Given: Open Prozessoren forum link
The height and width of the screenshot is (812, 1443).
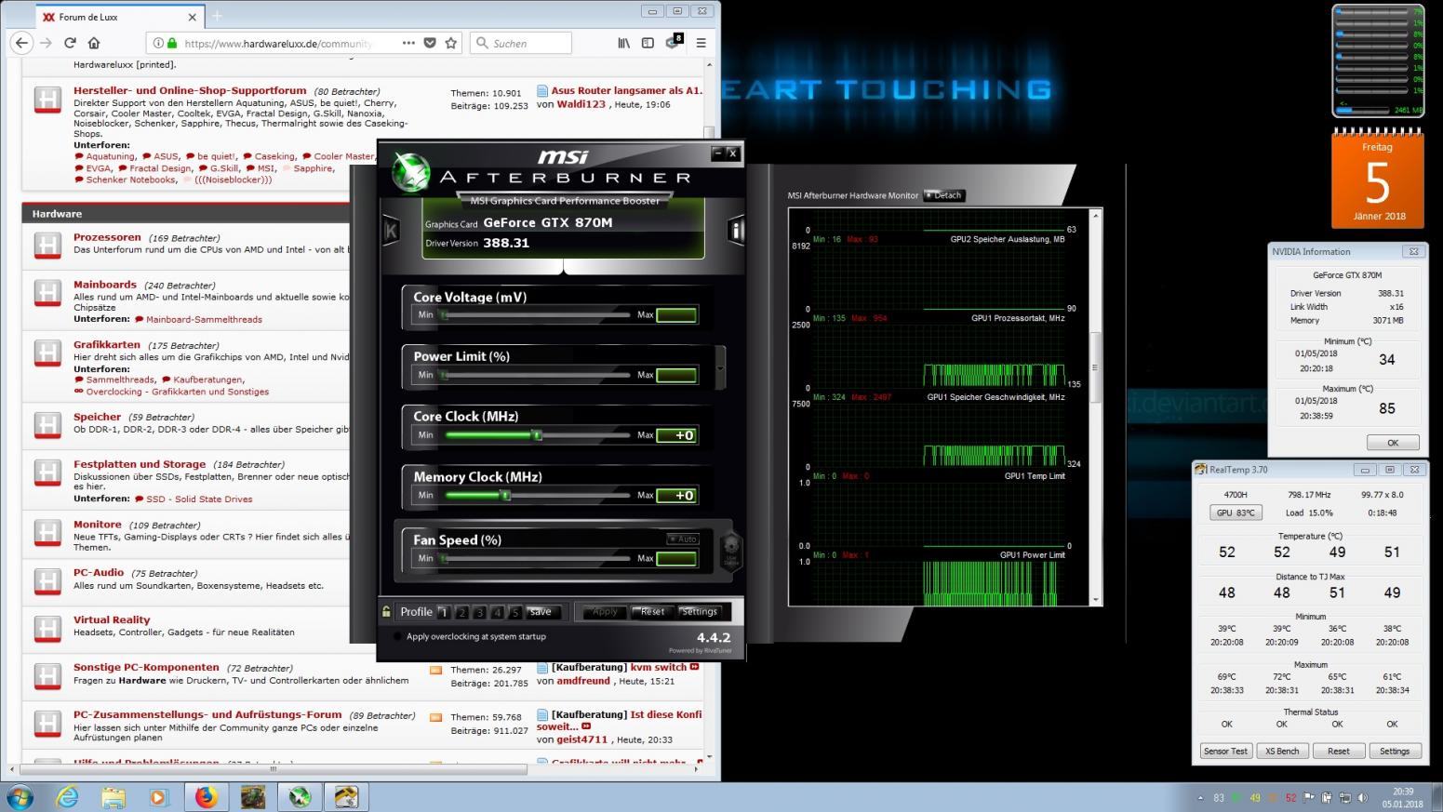Looking at the screenshot, I should tap(107, 237).
